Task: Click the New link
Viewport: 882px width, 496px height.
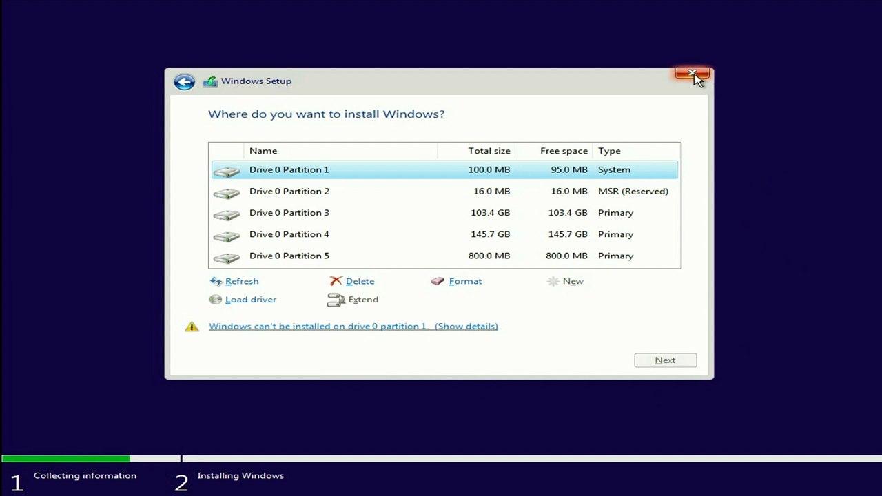Action: pos(573,281)
